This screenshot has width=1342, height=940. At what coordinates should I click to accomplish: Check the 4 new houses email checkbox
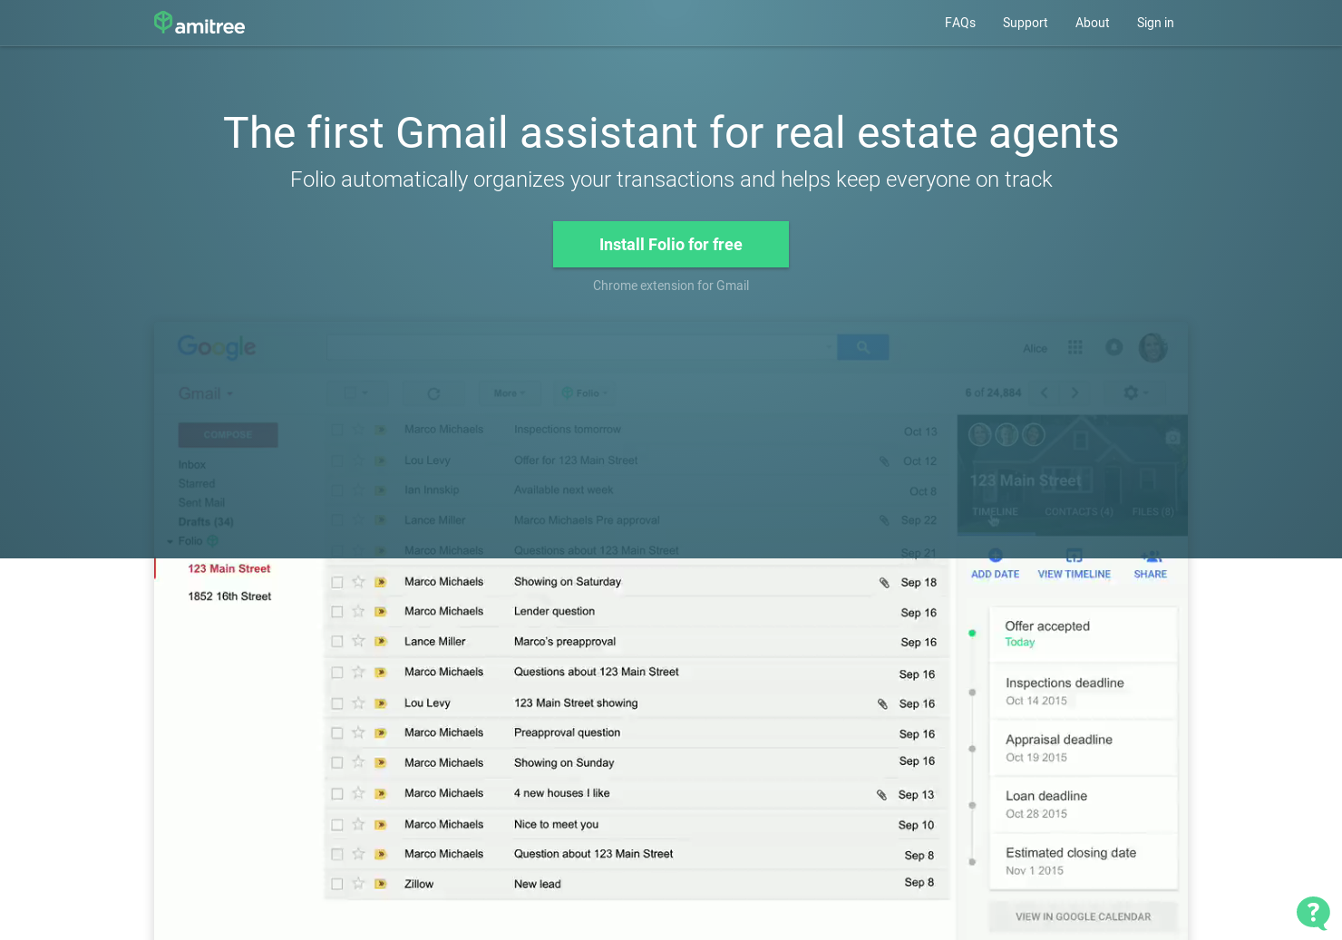[x=337, y=794]
